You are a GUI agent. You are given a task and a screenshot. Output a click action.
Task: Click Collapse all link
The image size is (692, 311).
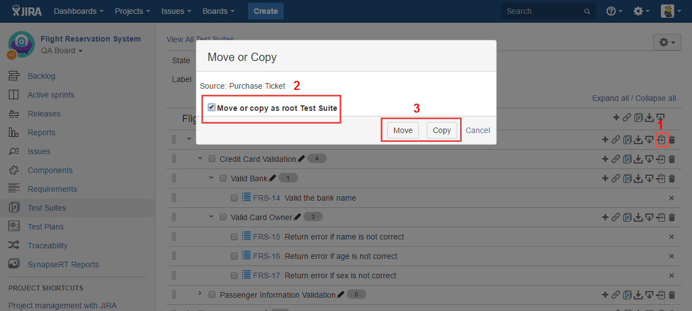656,98
